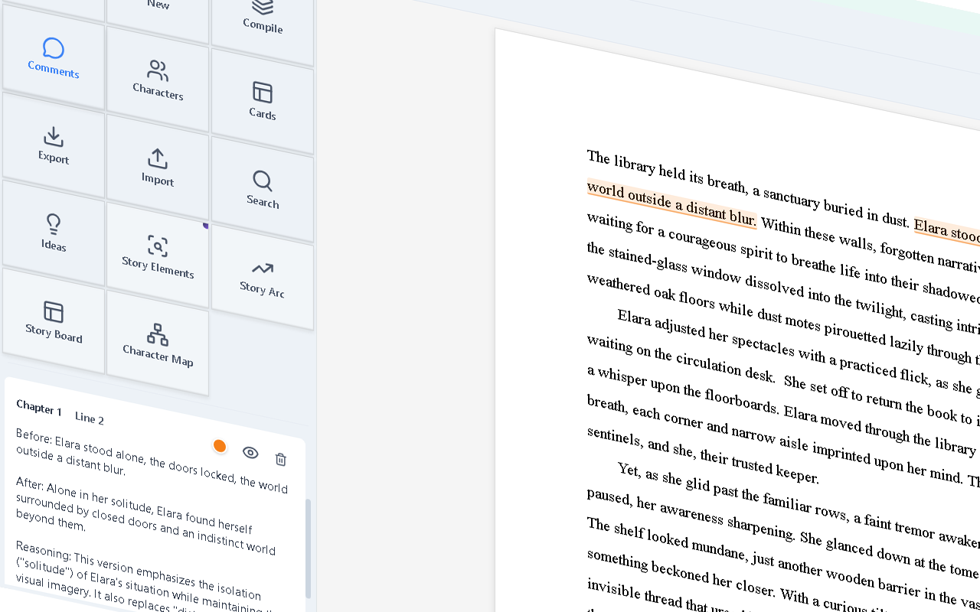
Task: Click the comments panel scrollbar
Action: click(309, 548)
